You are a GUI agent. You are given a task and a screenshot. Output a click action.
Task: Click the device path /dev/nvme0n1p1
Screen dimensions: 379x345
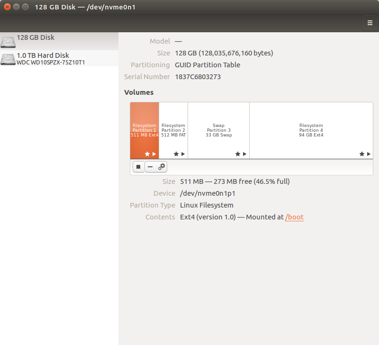[x=208, y=193]
